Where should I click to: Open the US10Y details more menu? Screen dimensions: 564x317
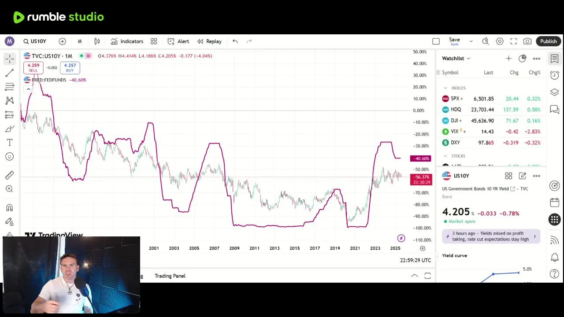[537, 176]
